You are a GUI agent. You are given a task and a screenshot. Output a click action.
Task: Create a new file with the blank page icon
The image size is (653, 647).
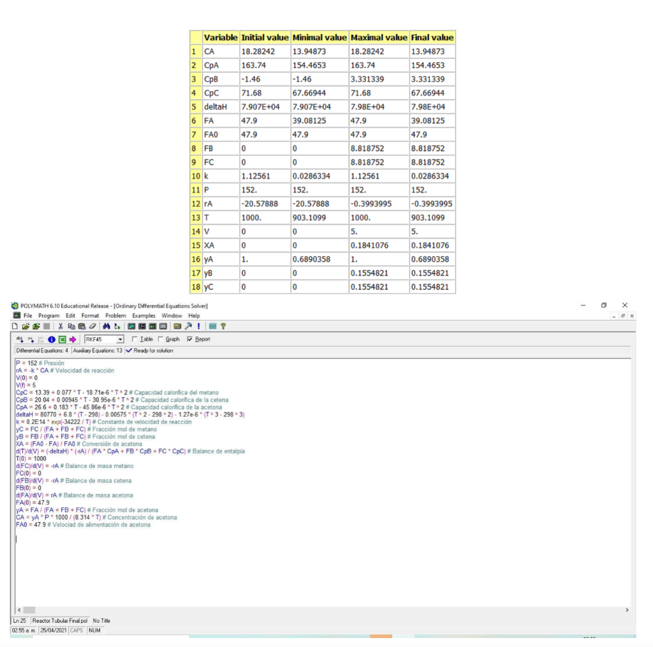click(x=15, y=326)
